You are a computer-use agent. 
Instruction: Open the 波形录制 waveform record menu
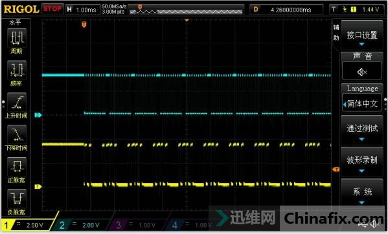[362, 162]
